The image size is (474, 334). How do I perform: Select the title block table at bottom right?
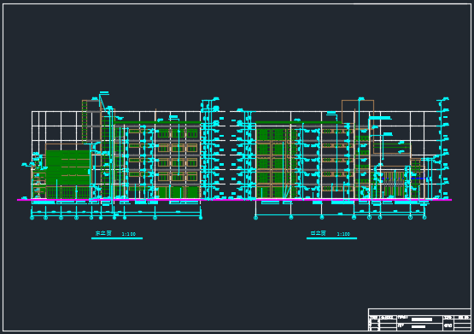(x=419, y=319)
